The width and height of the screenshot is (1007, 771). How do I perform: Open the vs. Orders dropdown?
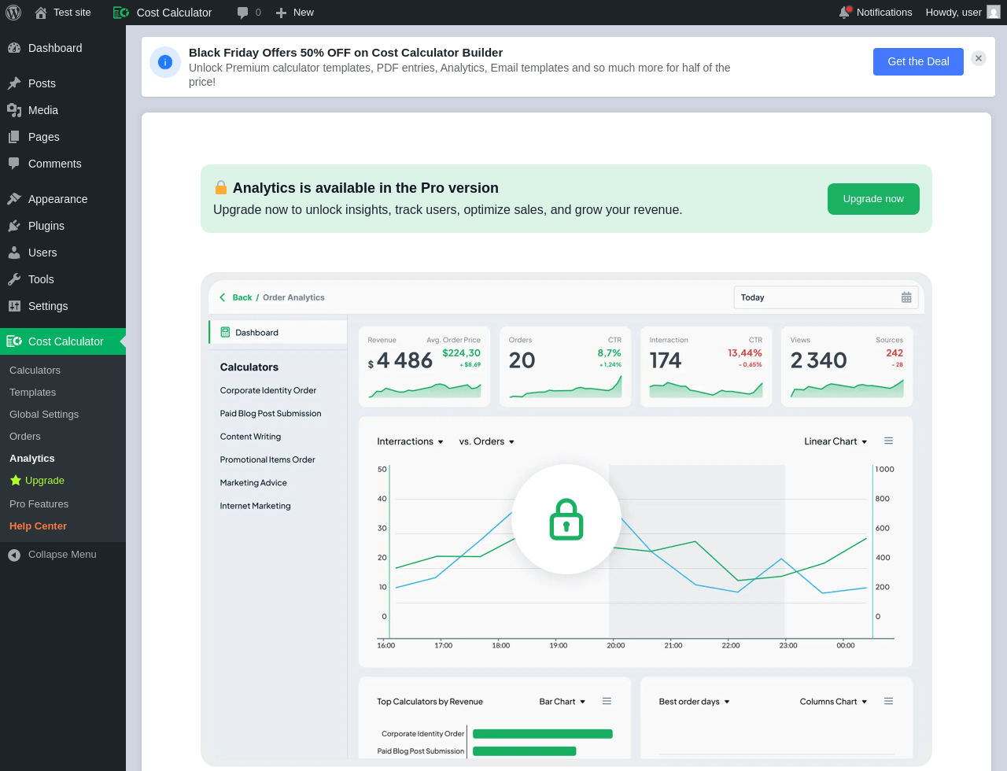click(486, 442)
